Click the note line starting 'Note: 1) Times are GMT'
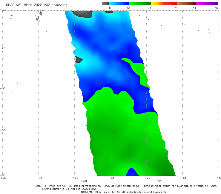Screen dimensions: 221x194 125,186
